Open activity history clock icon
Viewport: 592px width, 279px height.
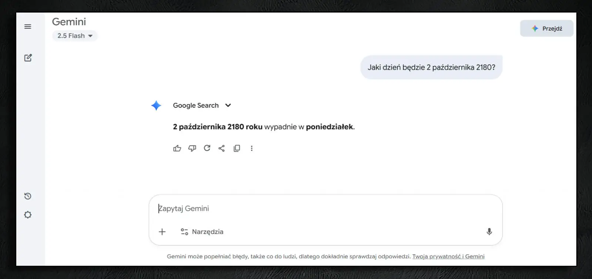tap(28, 196)
